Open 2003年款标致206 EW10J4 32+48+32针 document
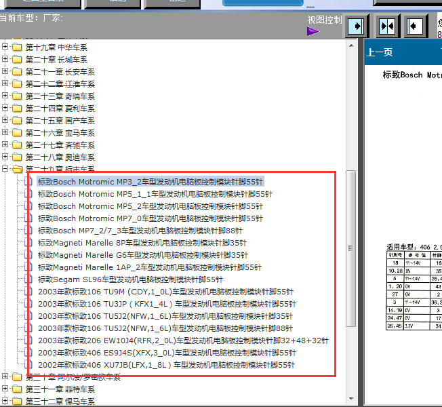442x407 pixels. (x=183, y=341)
